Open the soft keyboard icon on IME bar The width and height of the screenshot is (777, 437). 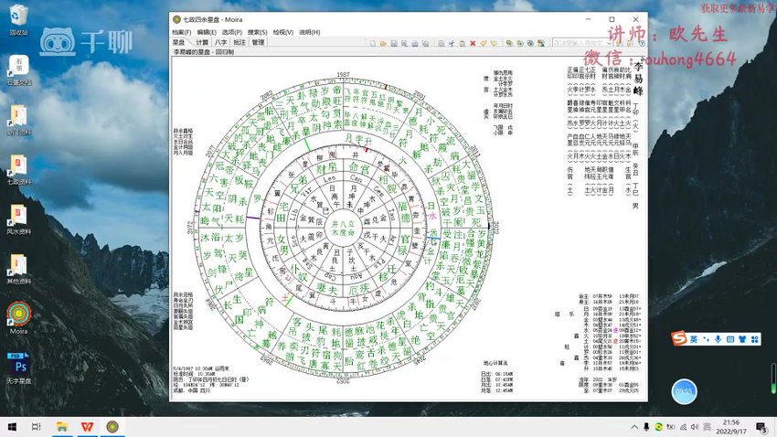point(730,339)
